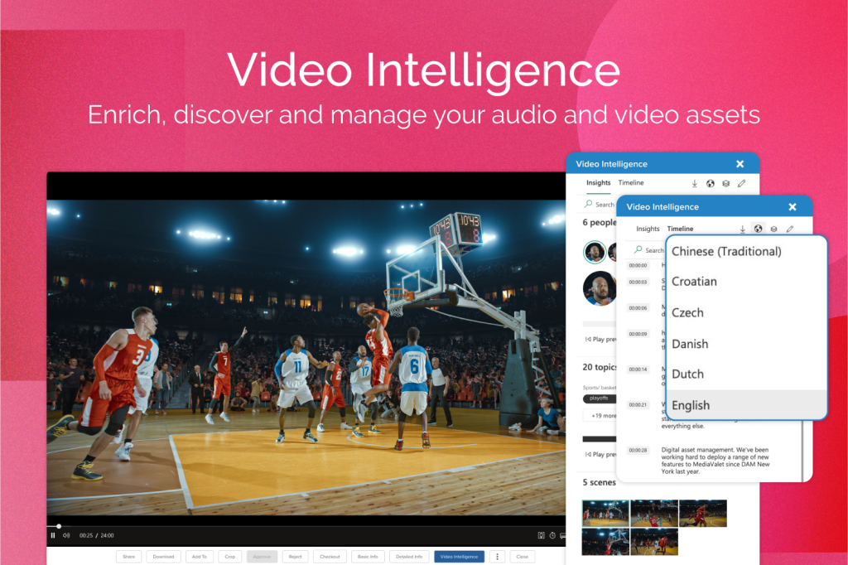
Task: Click layers icon in back panel
Action: (x=725, y=183)
